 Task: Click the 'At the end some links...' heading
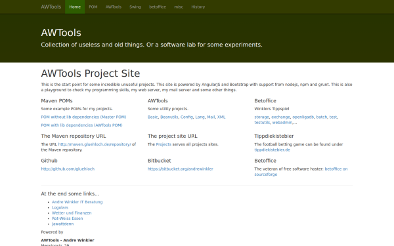70,194
